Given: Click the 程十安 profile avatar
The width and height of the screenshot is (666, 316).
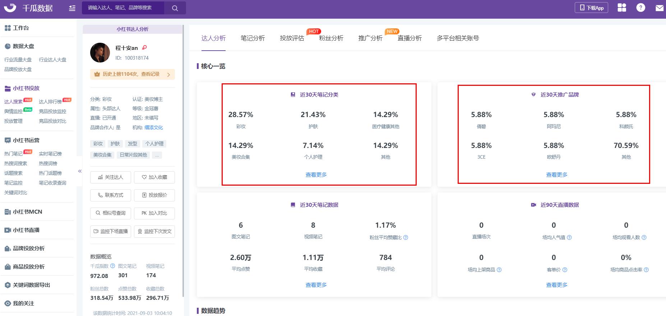Looking at the screenshot, I should pyautogui.click(x=100, y=53).
